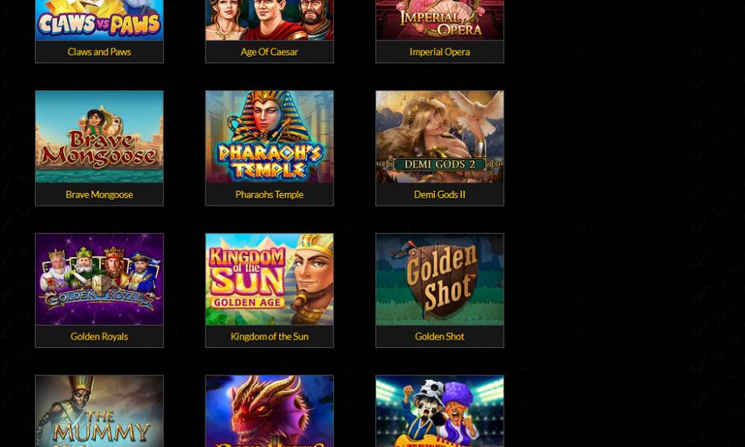This screenshot has width=745, height=447.
Task: Click the Pharaohs Temple caption link
Action: coord(270,194)
